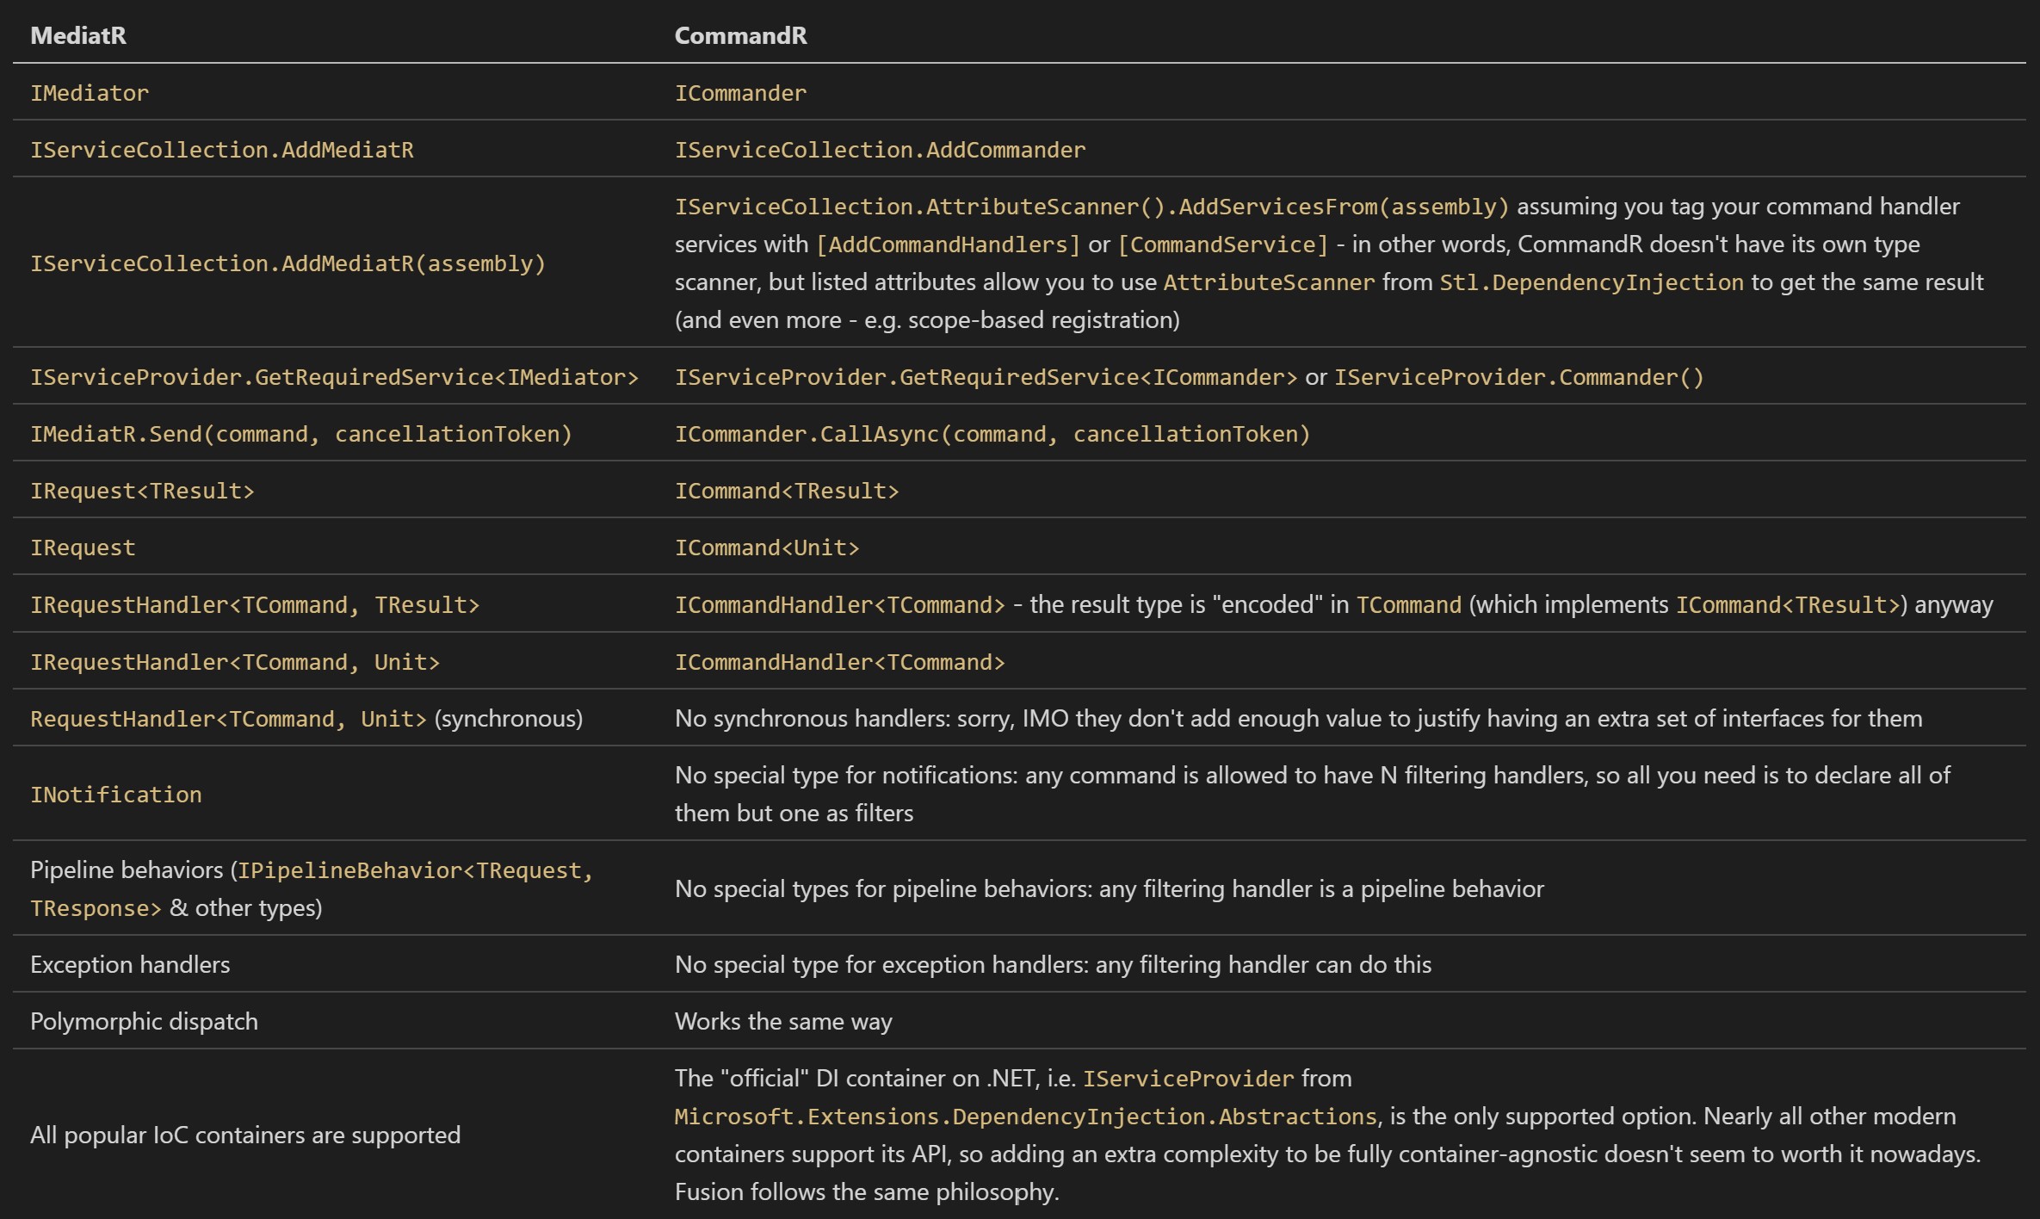Click IServiceProvider.Commander() code text

pos(1518,377)
